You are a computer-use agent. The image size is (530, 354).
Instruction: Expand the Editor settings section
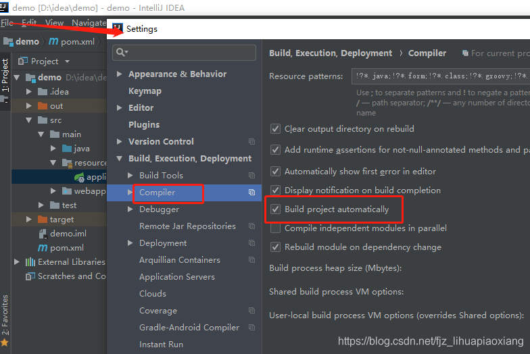click(119, 108)
